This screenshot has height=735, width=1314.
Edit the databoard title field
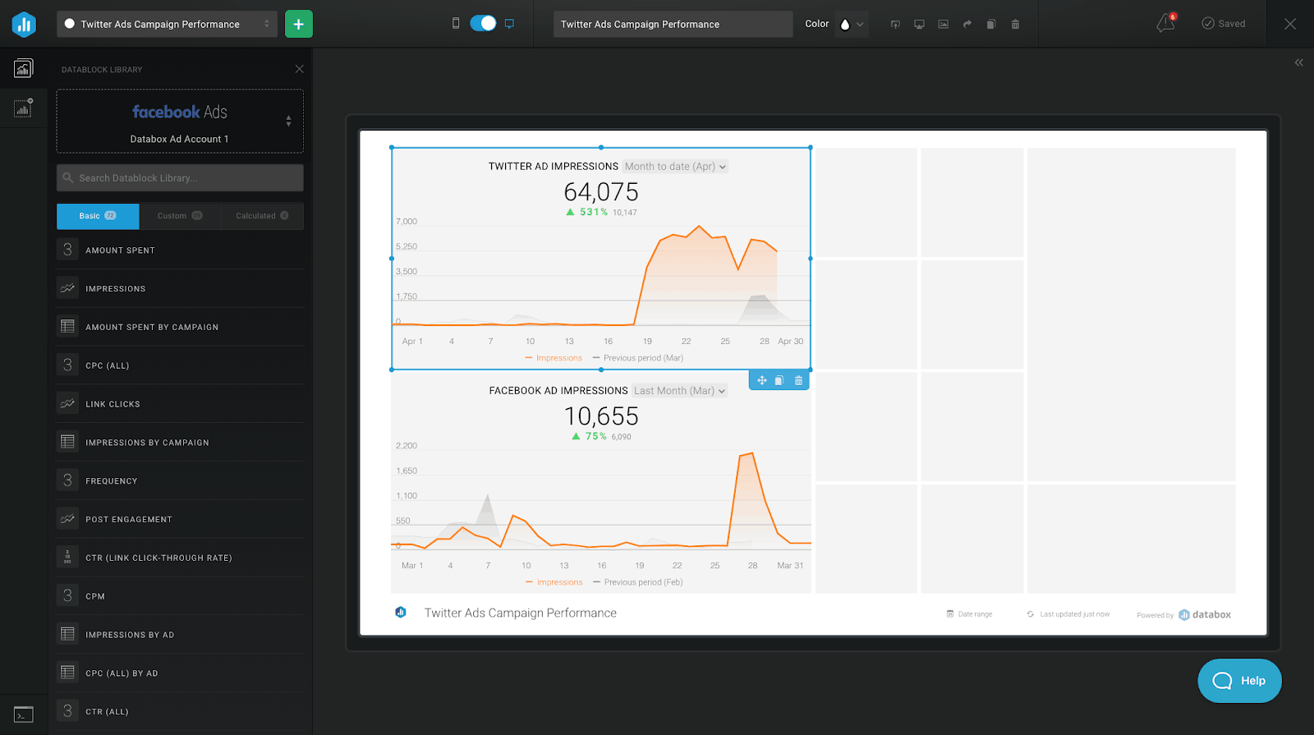click(x=673, y=24)
